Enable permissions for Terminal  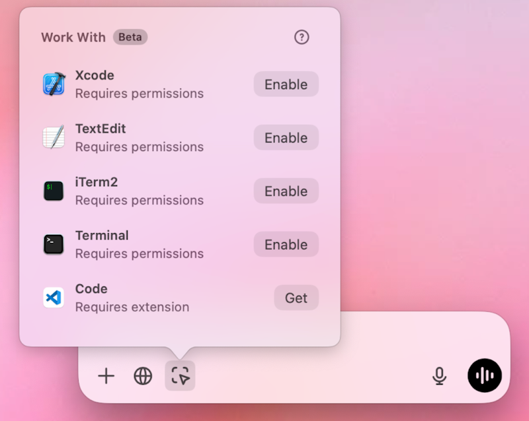[286, 244]
